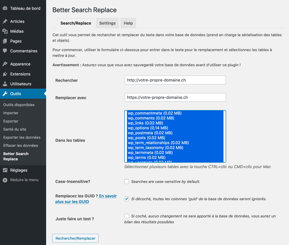Switch to the Search/Replace tab
The width and height of the screenshot is (289, 245).
76,23
